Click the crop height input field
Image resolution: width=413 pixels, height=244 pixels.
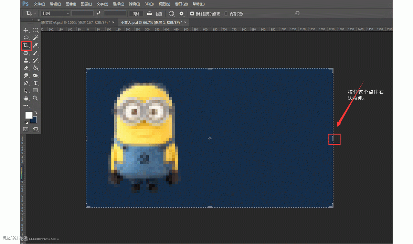[x=115, y=13]
